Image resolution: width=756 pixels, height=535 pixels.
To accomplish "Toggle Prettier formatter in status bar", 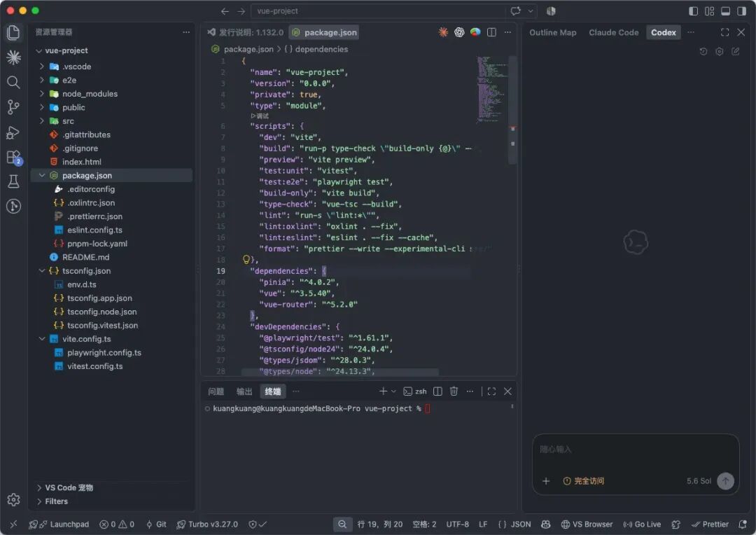I will click(710, 524).
